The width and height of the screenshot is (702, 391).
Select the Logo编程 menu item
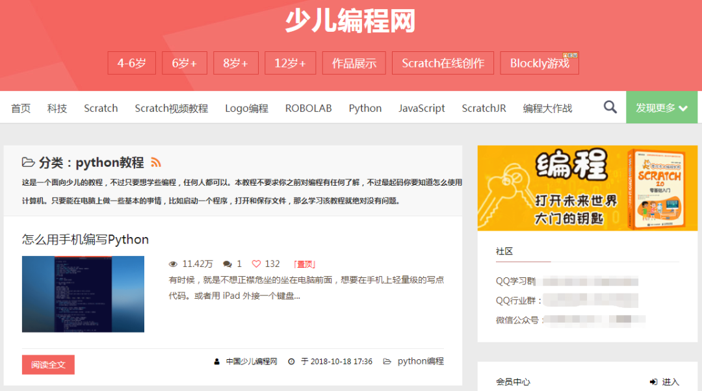click(x=247, y=108)
